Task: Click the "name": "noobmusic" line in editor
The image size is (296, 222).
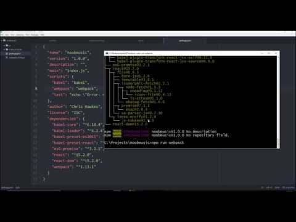Action: tap(69, 52)
